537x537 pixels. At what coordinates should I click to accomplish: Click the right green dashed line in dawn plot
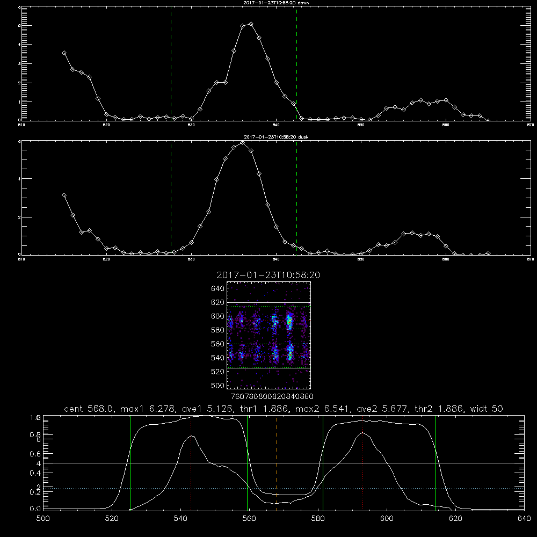click(296, 63)
